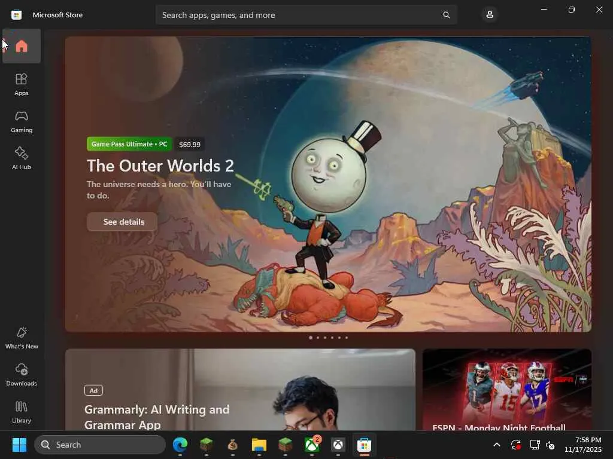Image resolution: width=613 pixels, height=459 pixels.
Task: Open the money bag app on taskbar
Action: (x=233, y=445)
